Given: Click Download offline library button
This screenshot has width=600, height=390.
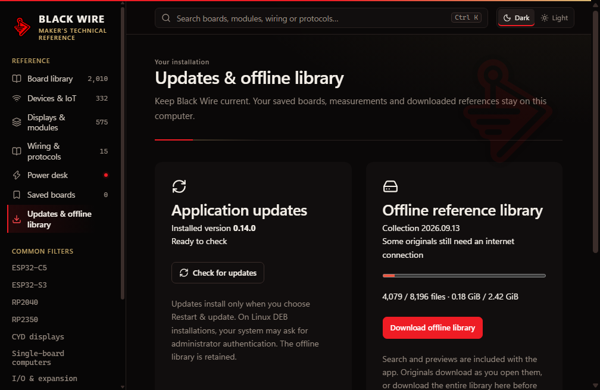Looking at the screenshot, I should (x=432, y=327).
